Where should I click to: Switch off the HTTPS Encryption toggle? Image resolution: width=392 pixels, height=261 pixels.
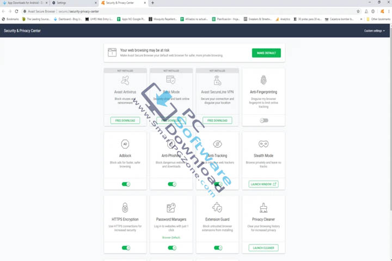click(126, 248)
